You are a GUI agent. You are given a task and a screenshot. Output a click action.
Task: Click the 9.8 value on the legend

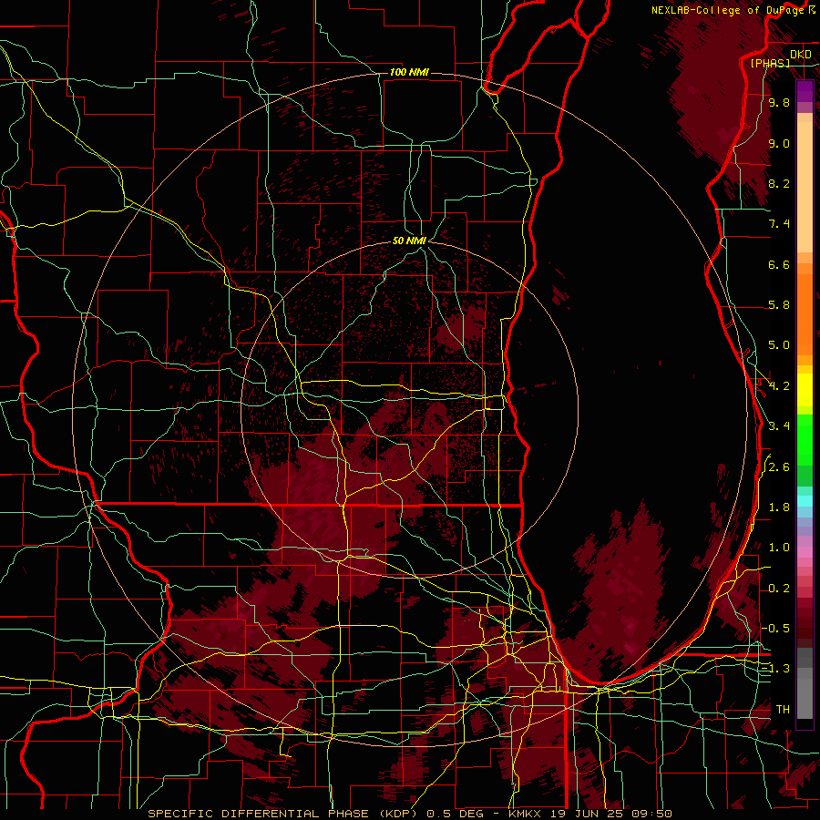(x=779, y=102)
